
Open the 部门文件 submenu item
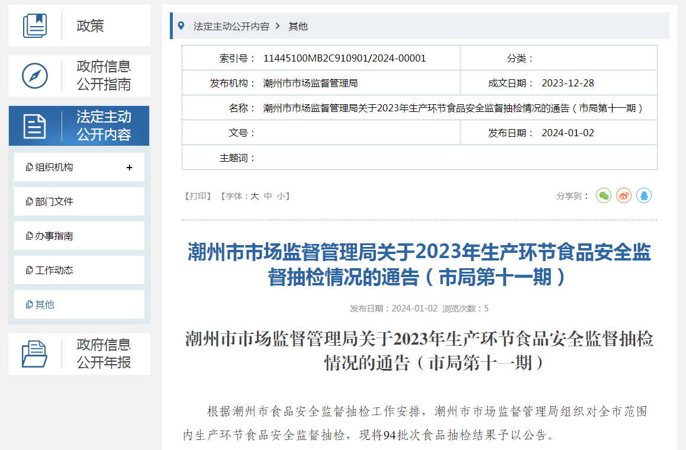79,201
